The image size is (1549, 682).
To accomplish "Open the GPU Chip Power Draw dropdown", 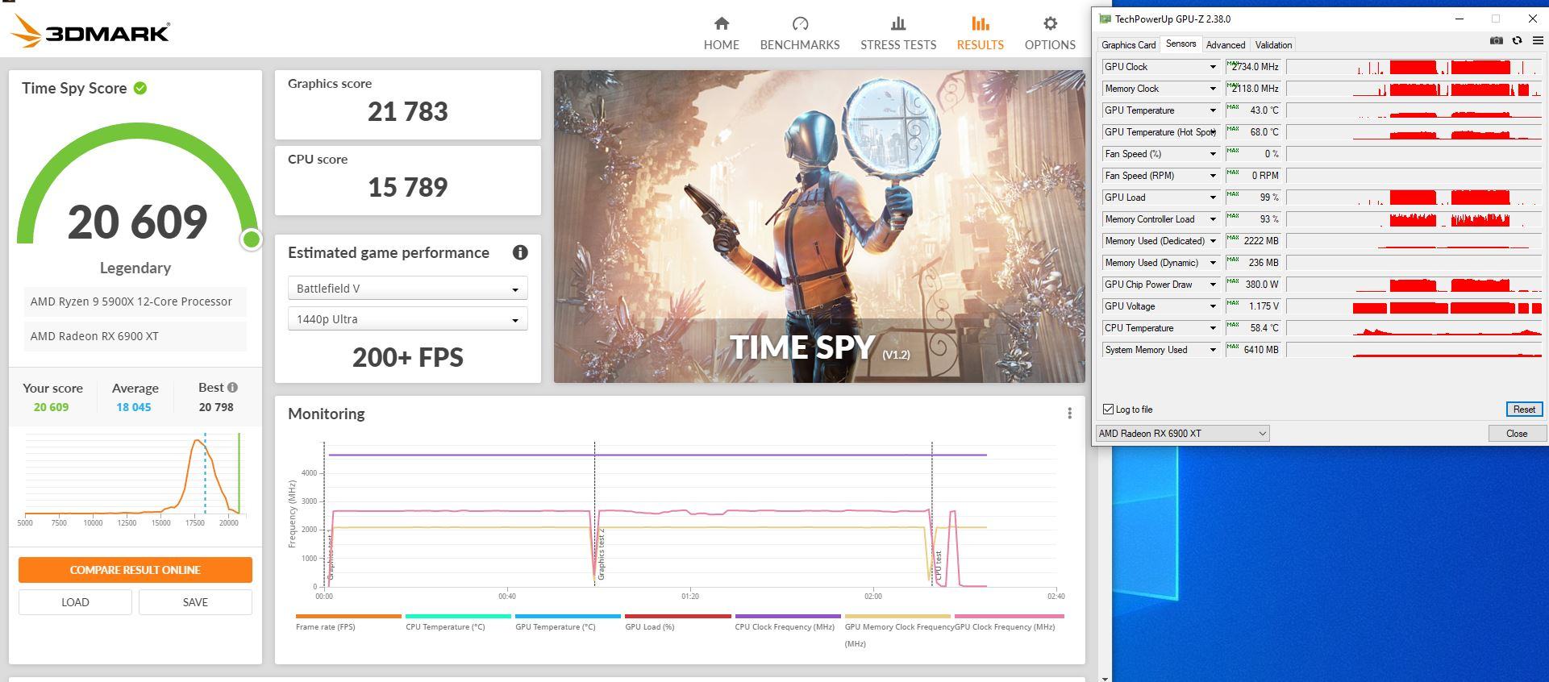I will 1212,285.
